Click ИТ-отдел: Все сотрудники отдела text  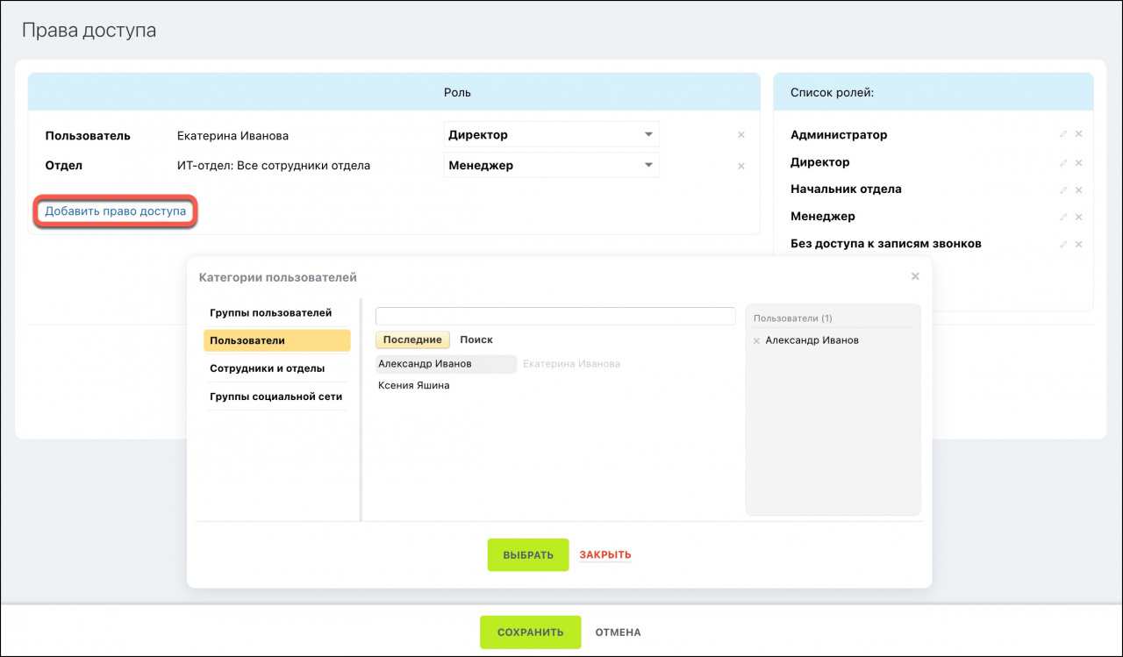click(x=274, y=166)
